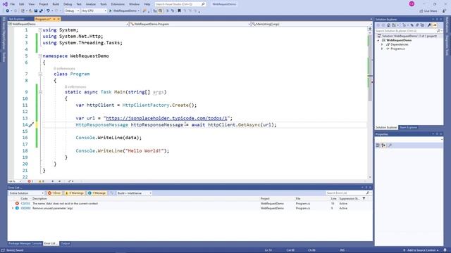Toggle the bookmark icon in the toolbar
The height and width of the screenshot is (253, 451).
(179, 11)
